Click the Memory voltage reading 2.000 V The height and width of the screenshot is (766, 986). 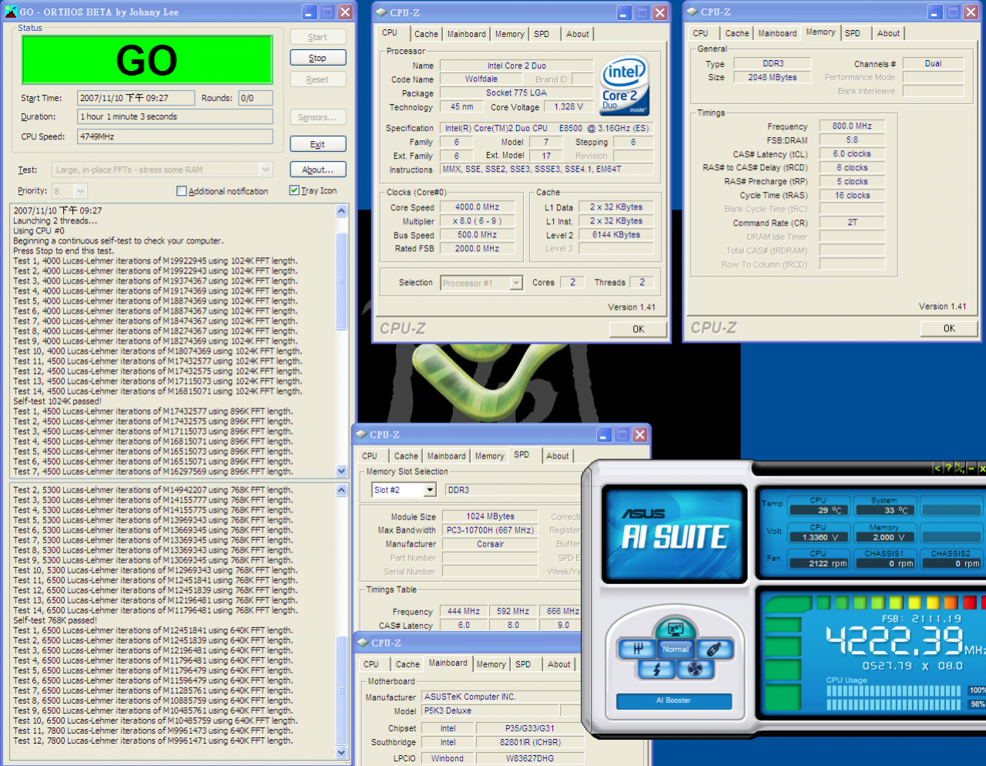(x=884, y=537)
